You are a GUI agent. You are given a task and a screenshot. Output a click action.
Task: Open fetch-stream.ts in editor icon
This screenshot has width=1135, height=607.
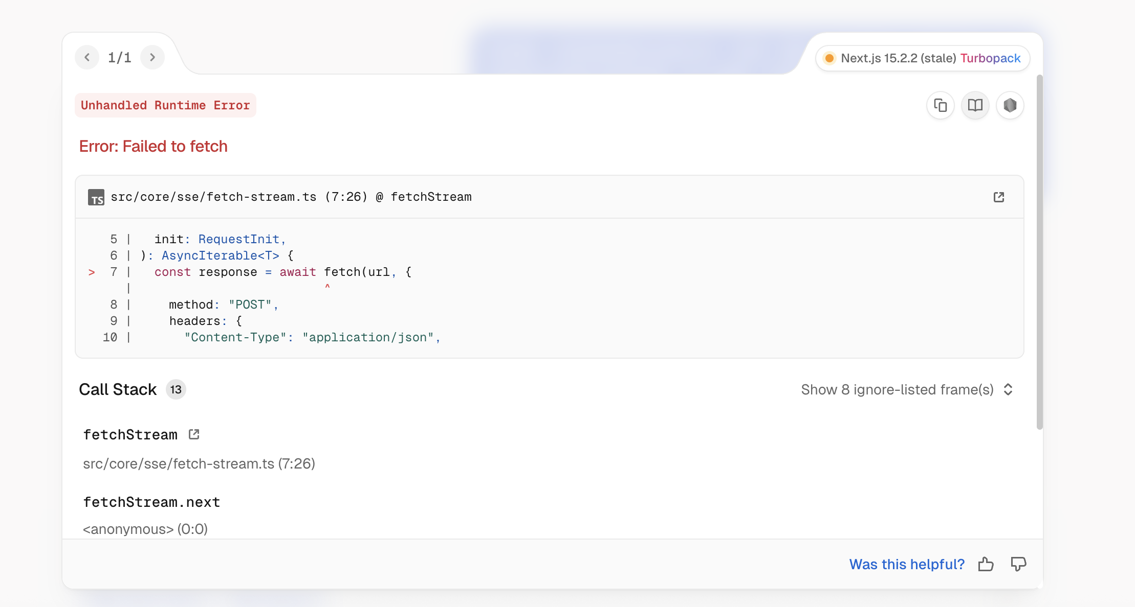point(998,197)
